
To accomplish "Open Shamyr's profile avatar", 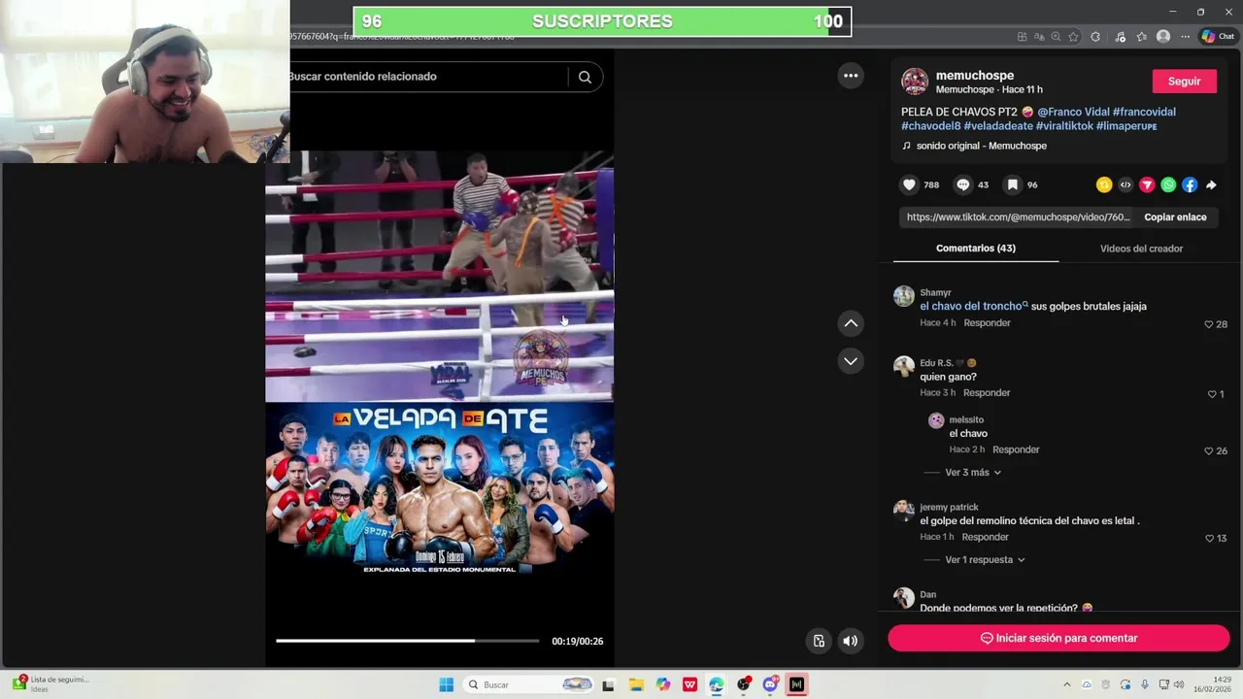I will pyautogui.click(x=904, y=296).
